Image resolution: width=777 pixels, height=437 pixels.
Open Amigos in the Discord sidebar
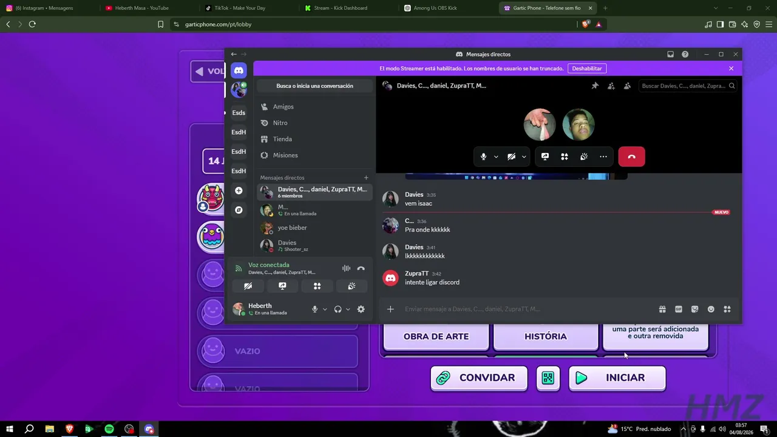314,107
